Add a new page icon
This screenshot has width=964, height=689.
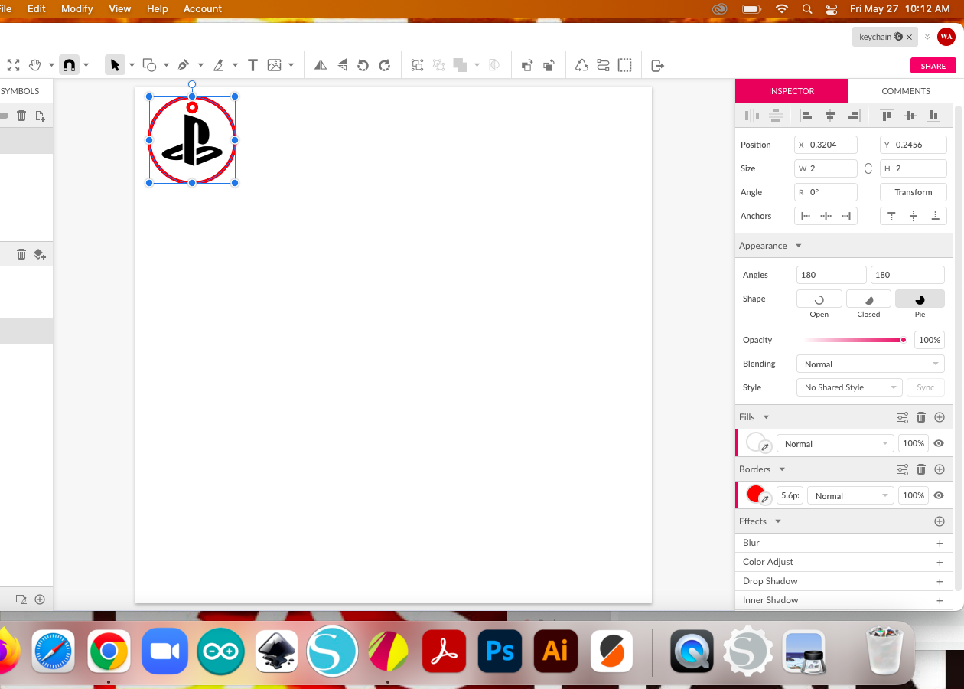41,116
